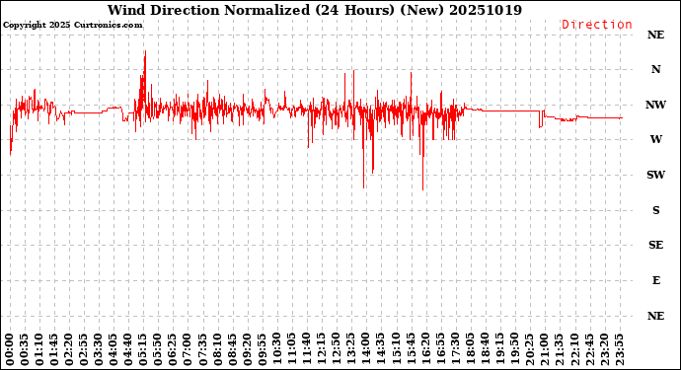Click the '12:50' time axis label

tap(337, 350)
